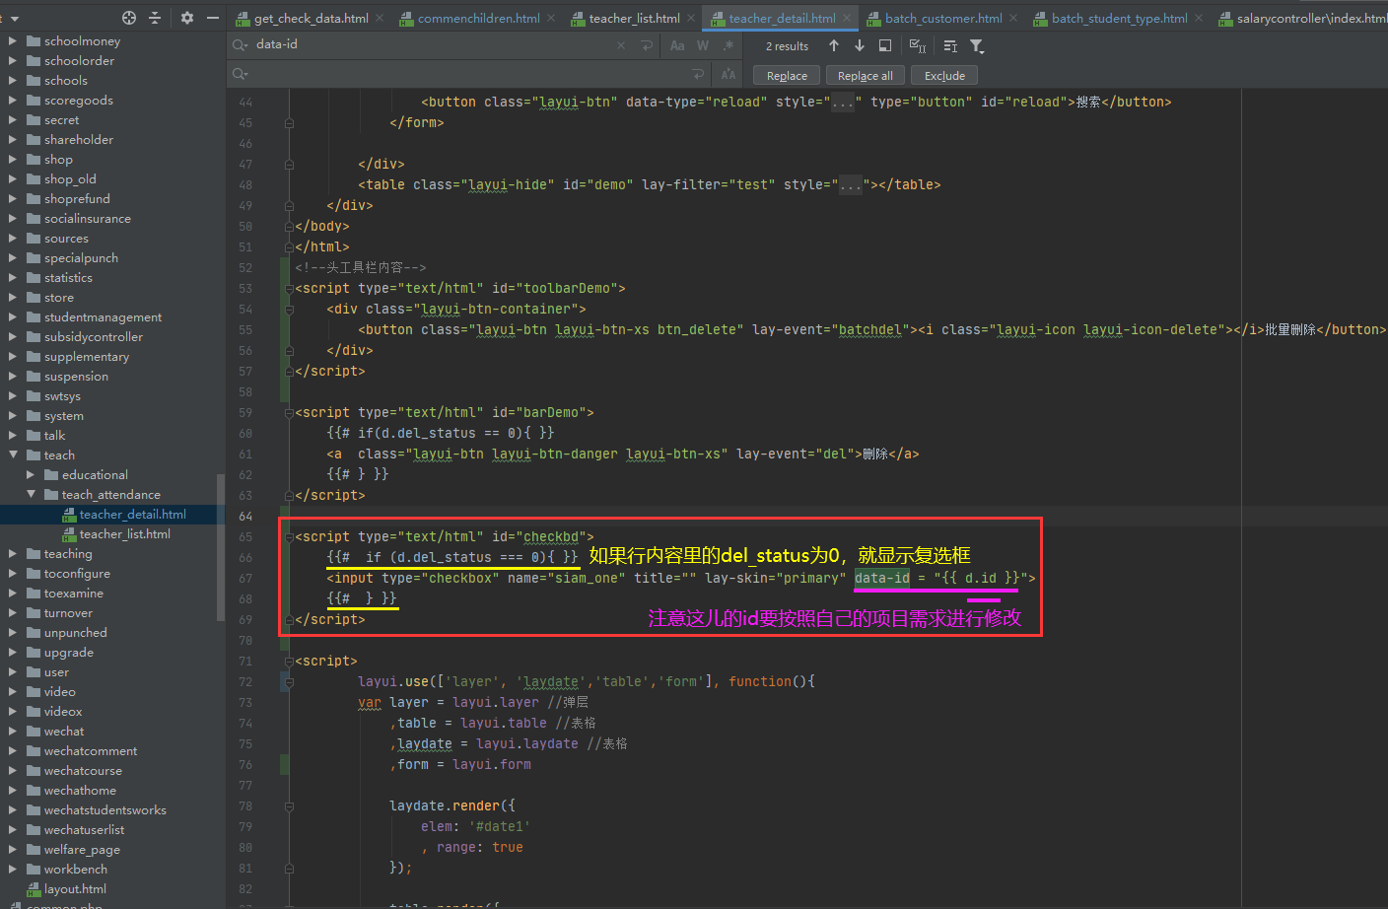Click line number 64 in gutter

[245, 517]
